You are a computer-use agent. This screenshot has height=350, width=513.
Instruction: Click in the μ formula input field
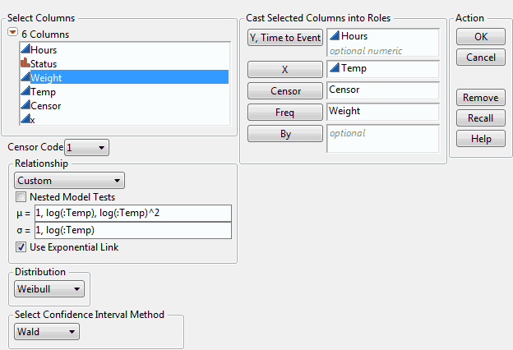coord(131,214)
